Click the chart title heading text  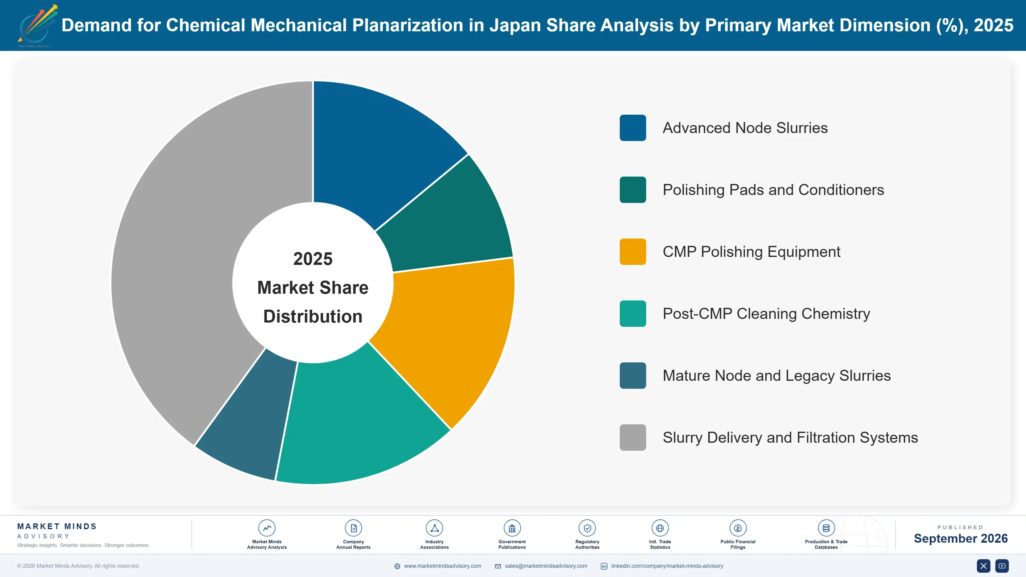click(537, 25)
